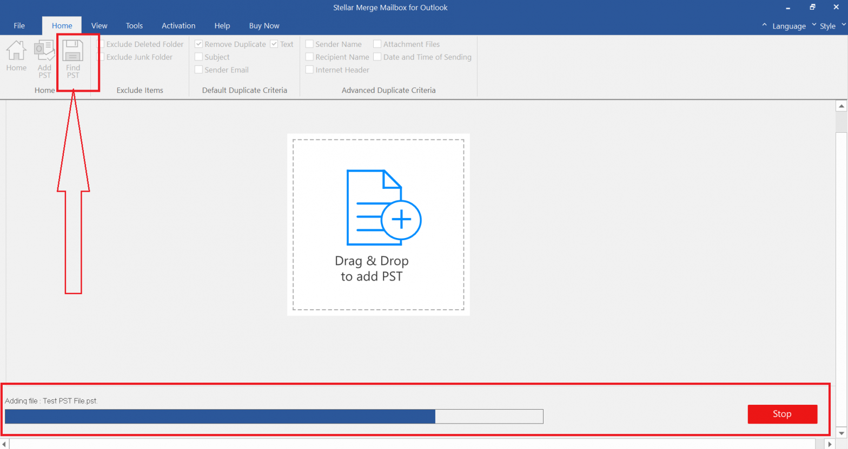Enable the Sender Name checkbox
The height and width of the screenshot is (449, 848).
coord(309,44)
